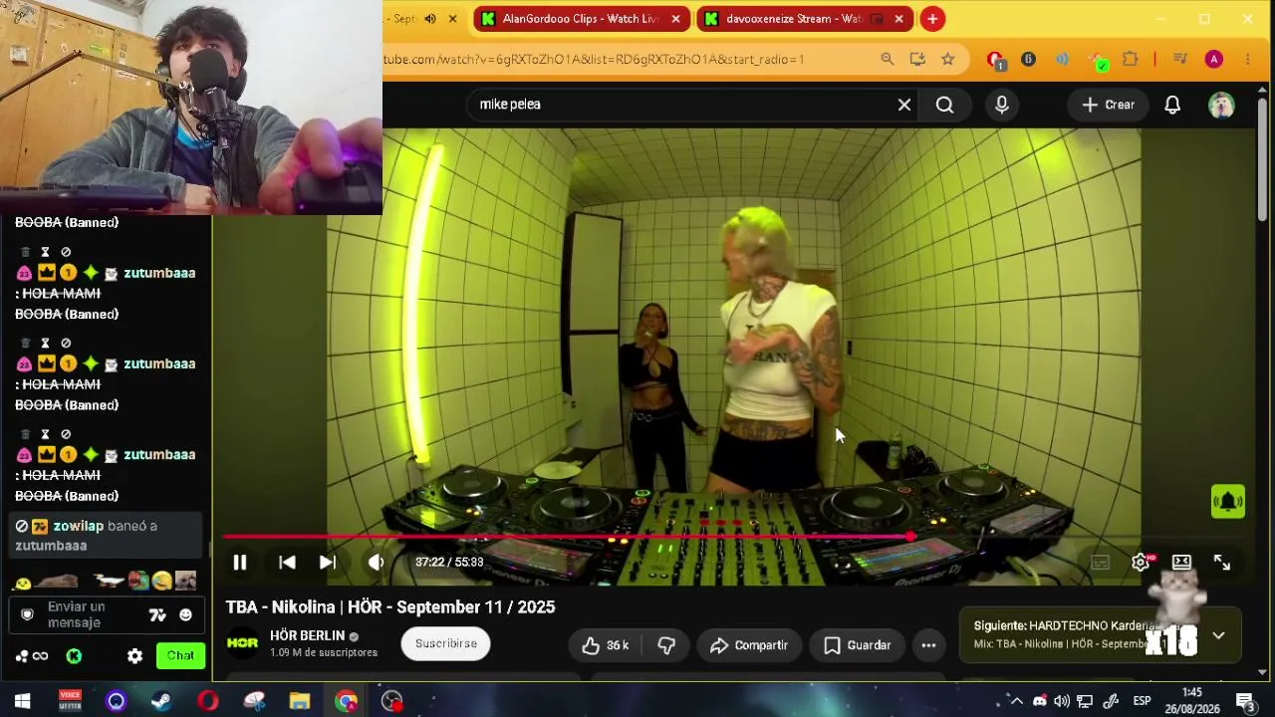Click the install app icon in address bar
The width and height of the screenshot is (1275, 717).
point(917,60)
